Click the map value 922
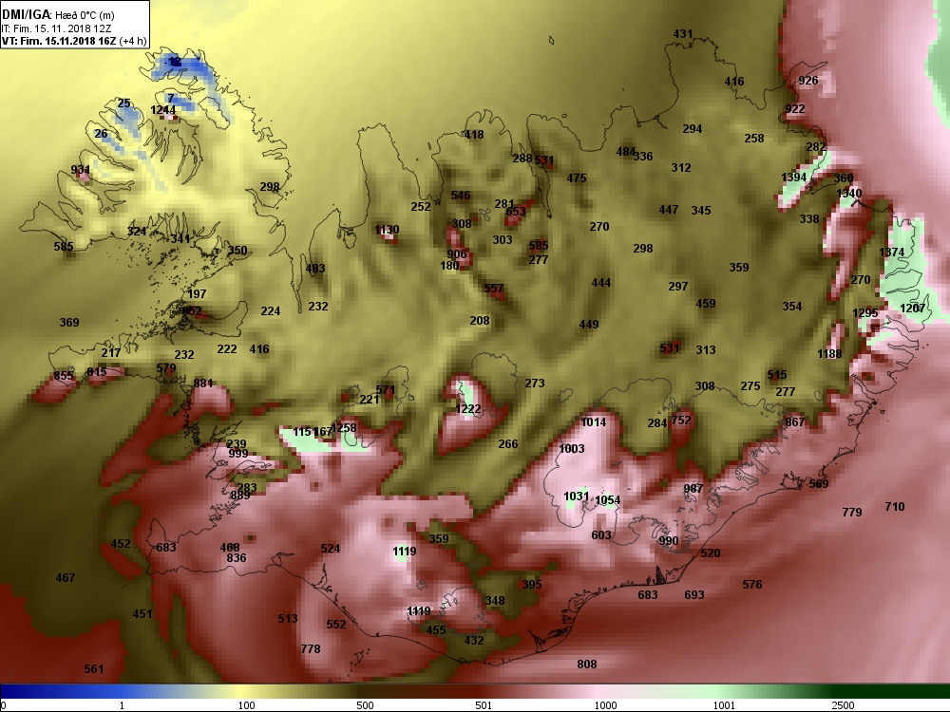 pyautogui.click(x=795, y=108)
